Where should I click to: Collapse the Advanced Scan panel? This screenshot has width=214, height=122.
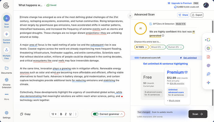tap(130, 15)
